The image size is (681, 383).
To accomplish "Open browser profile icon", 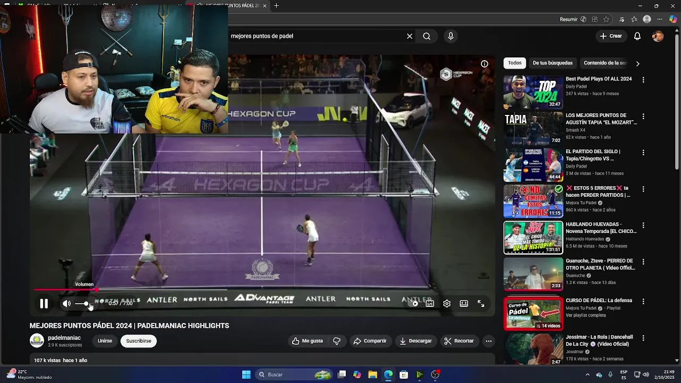I will [x=647, y=19].
